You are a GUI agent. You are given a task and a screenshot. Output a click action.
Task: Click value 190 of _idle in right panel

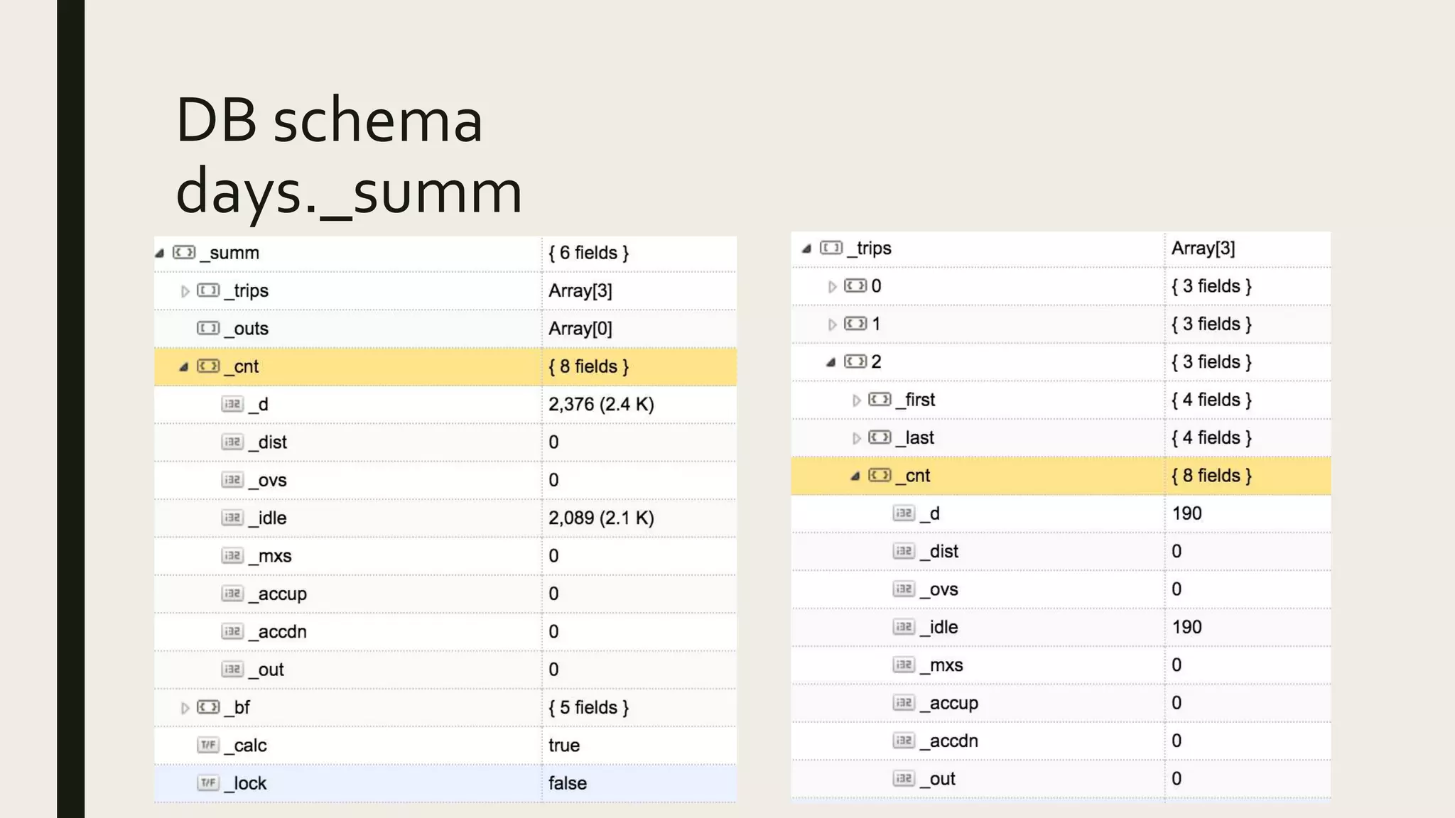point(1186,627)
